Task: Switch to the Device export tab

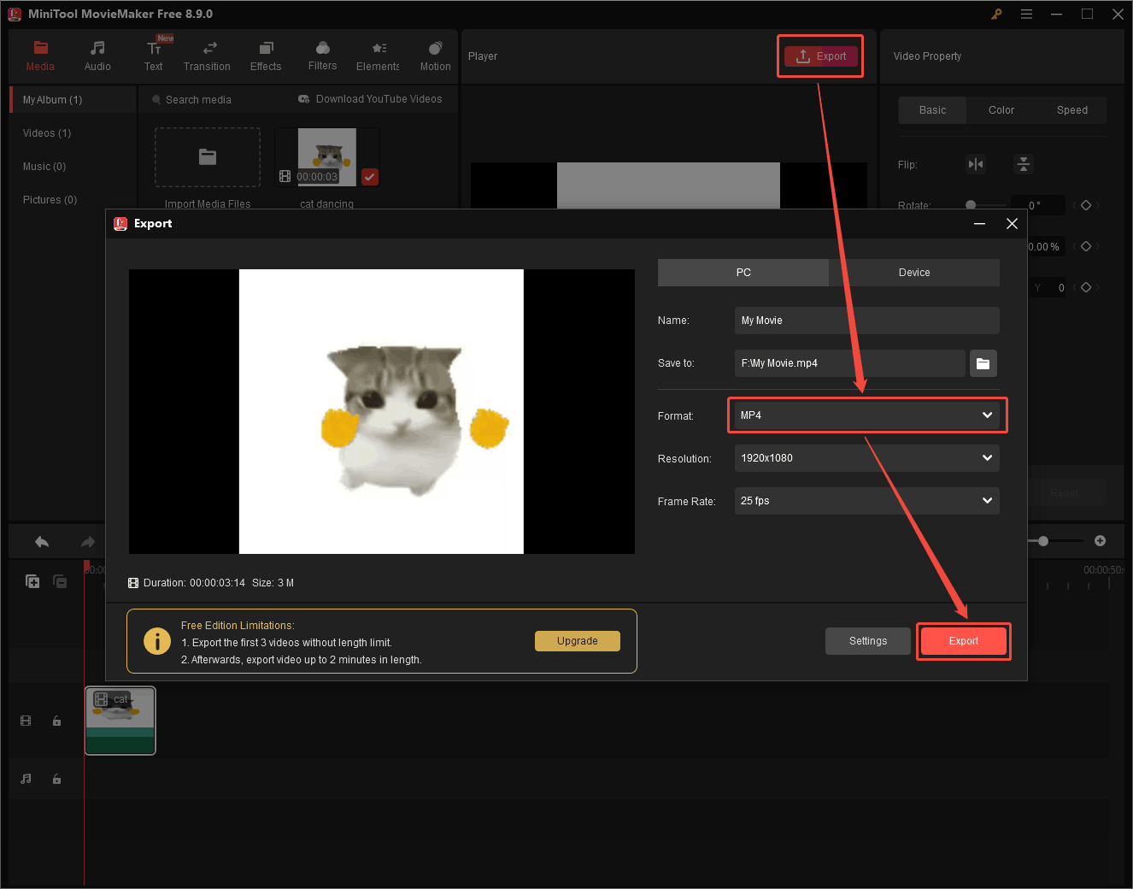Action: [x=914, y=273]
